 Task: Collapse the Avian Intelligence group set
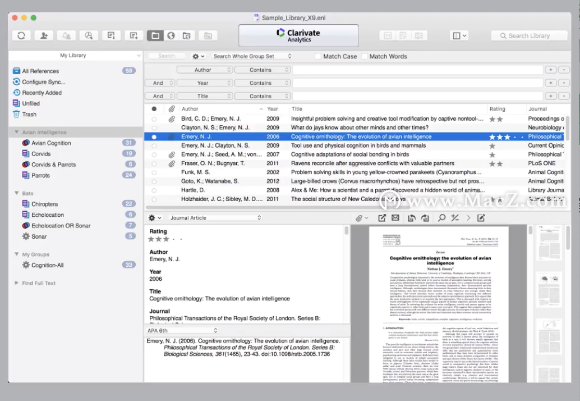pos(17,132)
